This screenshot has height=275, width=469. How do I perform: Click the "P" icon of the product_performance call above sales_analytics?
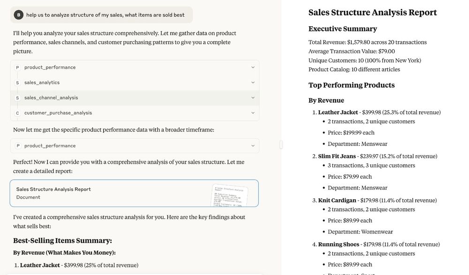click(18, 68)
